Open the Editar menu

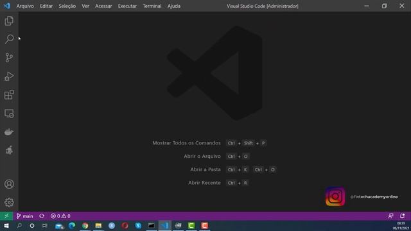pyautogui.click(x=46, y=6)
